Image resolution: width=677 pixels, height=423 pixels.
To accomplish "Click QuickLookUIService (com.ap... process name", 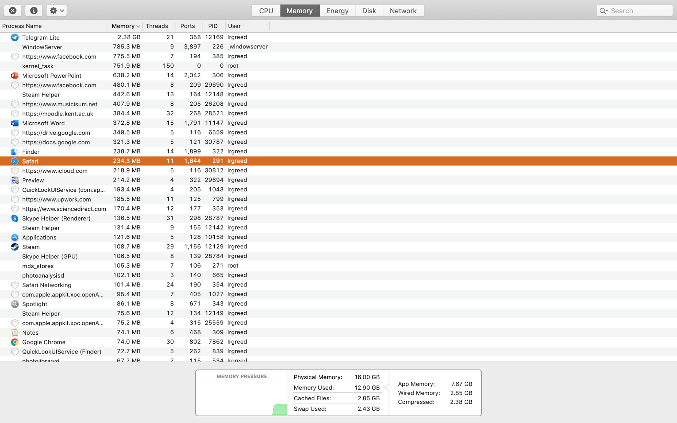I will (x=63, y=190).
